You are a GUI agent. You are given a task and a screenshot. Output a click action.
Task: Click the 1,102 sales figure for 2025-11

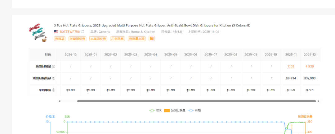coord(291,66)
